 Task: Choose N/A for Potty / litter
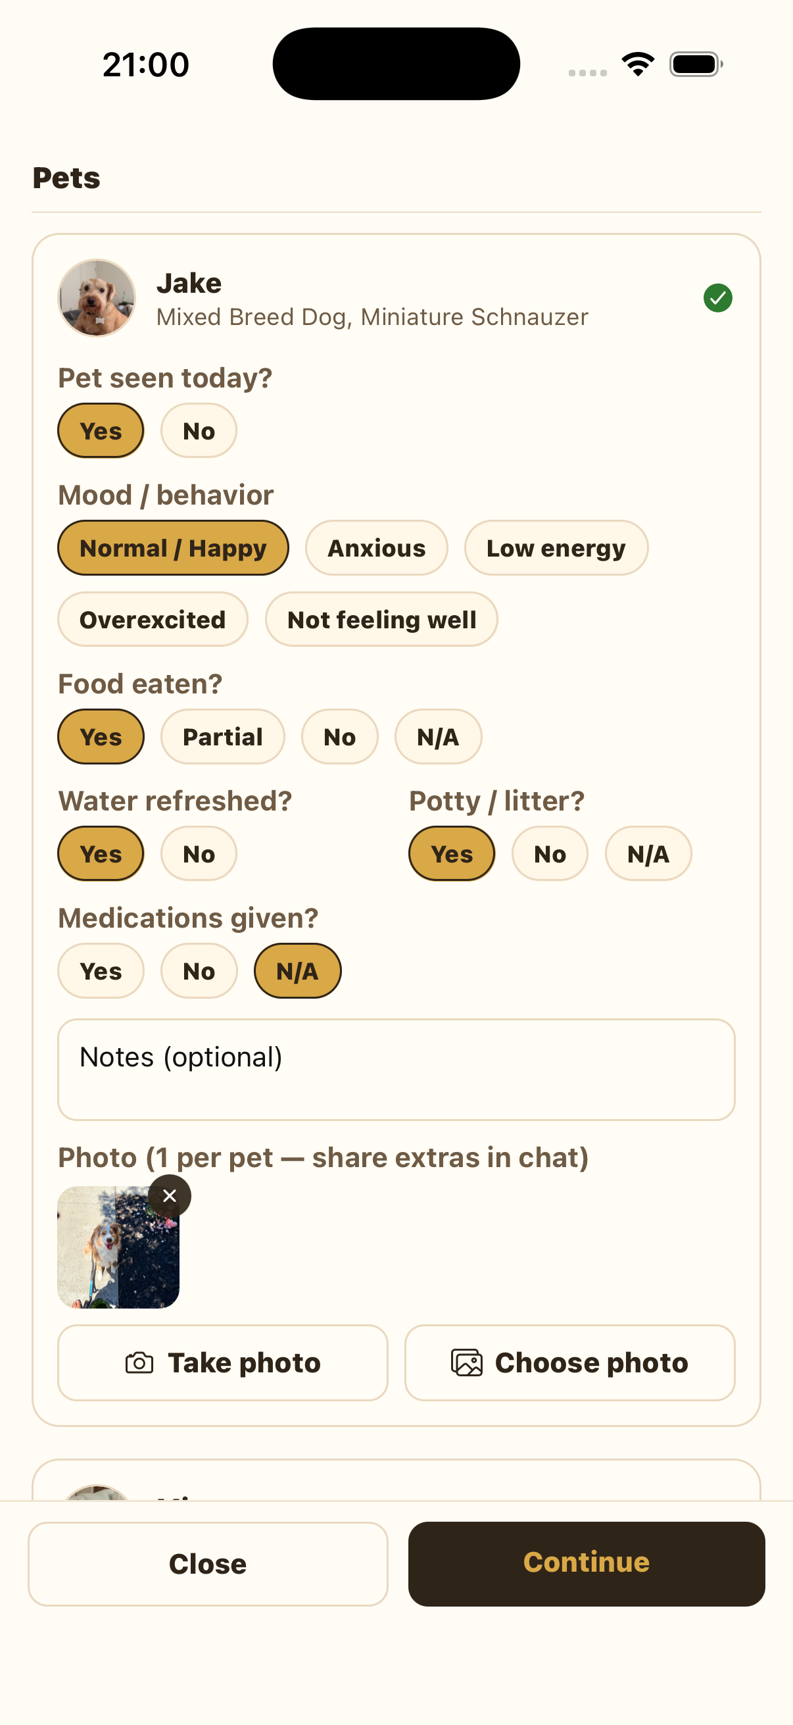pyautogui.click(x=648, y=854)
